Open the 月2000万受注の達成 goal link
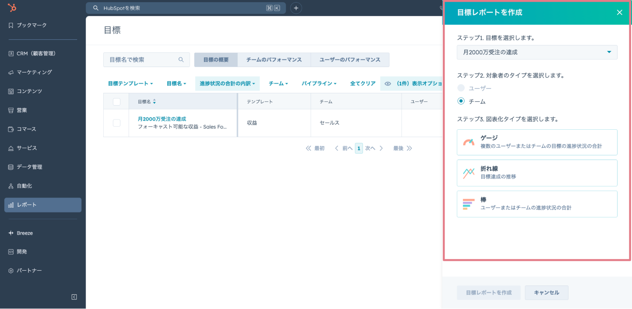This screenshot has width=632, height=309. [x=162, y=119]
